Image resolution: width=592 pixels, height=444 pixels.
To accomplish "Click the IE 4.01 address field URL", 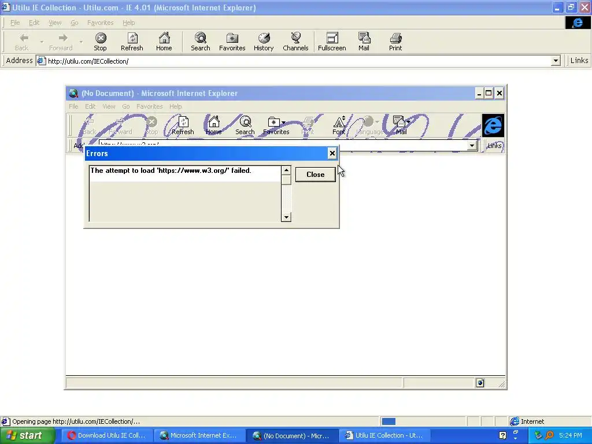I will point(88,61).
